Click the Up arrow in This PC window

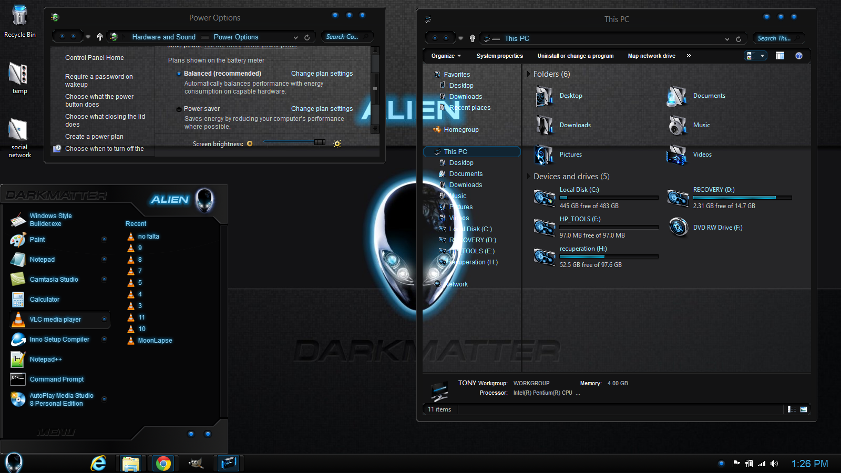(x=473, y=38)
